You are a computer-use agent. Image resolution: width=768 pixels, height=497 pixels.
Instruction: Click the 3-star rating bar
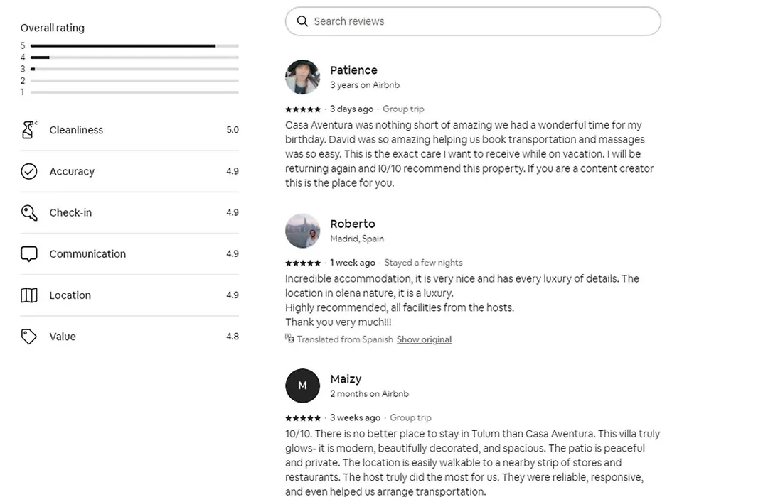[x=134, y=69]
